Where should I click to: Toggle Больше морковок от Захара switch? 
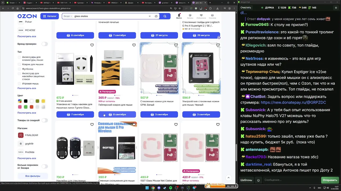click(x=44, y=167)
